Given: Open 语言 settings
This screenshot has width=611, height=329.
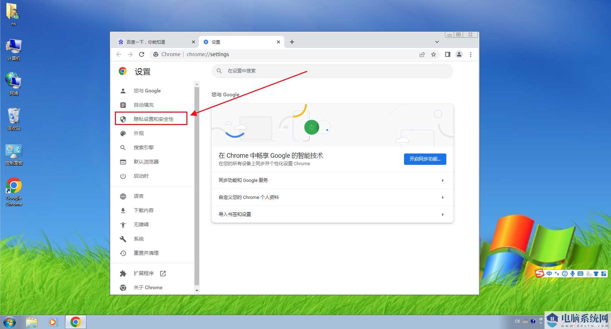Looking at the screenshot, I should pyautogui.click(x=138, y=196).
